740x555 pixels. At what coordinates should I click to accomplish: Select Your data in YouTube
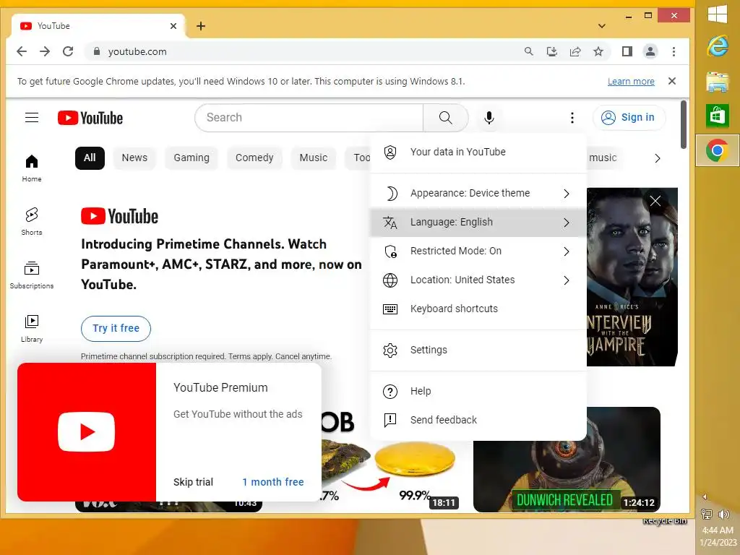pyautogui.click(x=478, y=152)
